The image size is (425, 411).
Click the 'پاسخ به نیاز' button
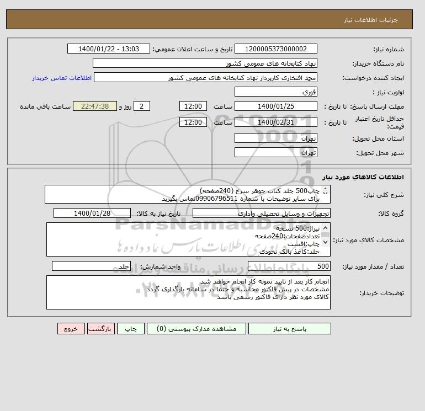pos(289,329)
